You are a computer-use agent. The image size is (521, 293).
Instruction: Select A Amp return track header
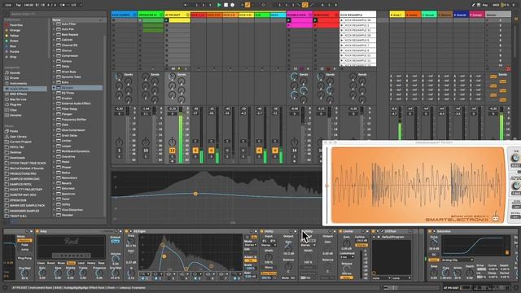click(397, 15)
